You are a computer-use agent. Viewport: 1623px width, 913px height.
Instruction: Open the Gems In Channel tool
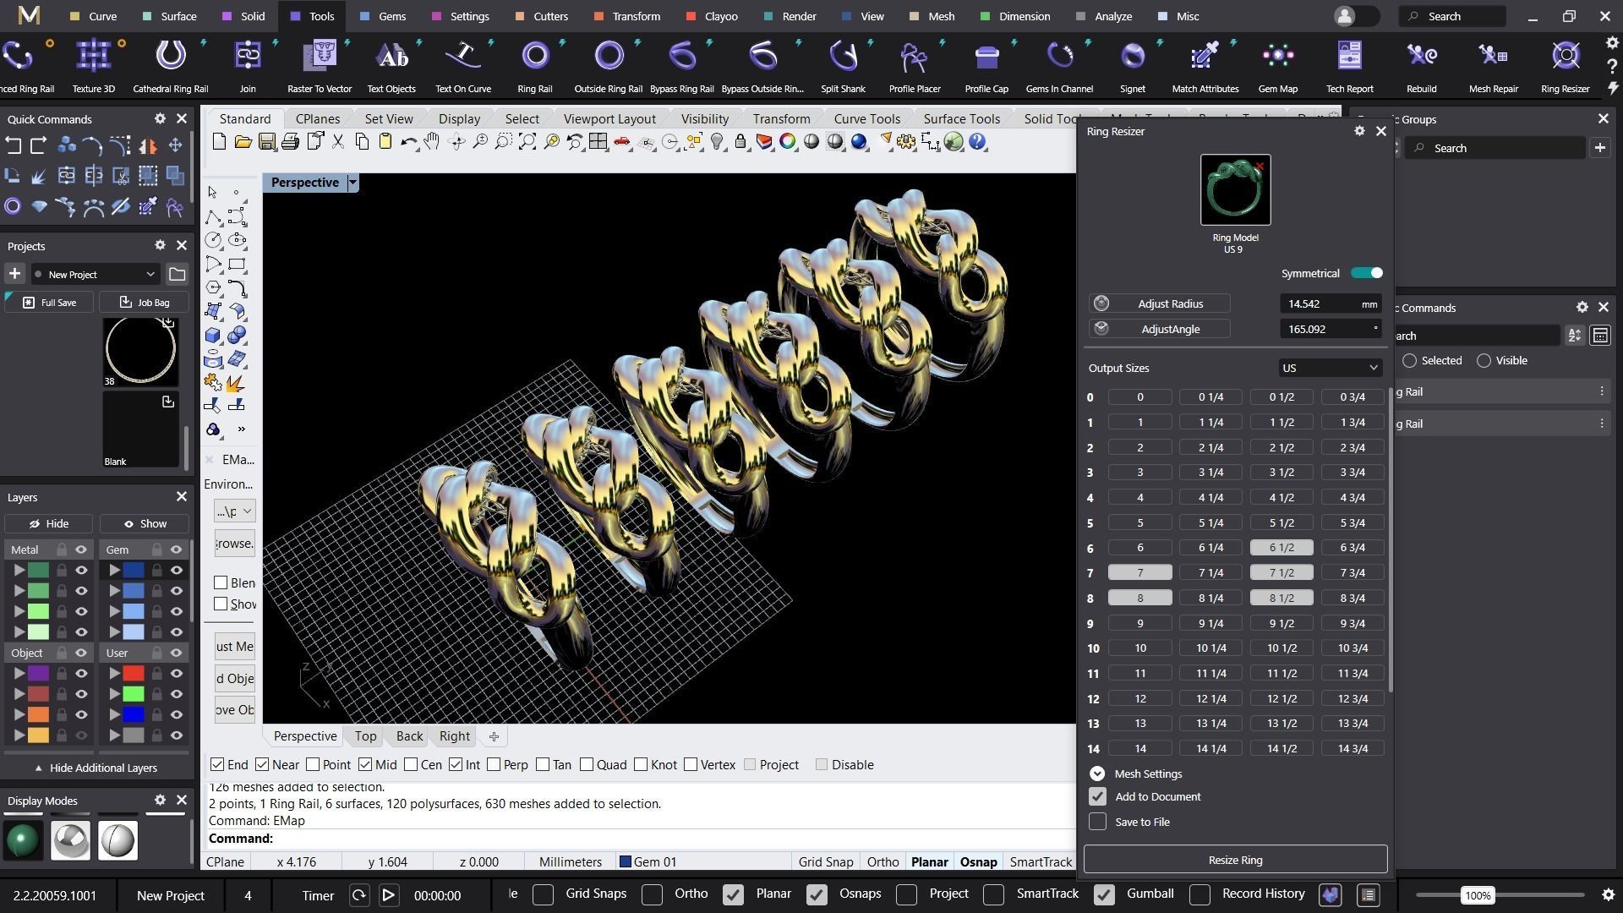click(1059, 67)
